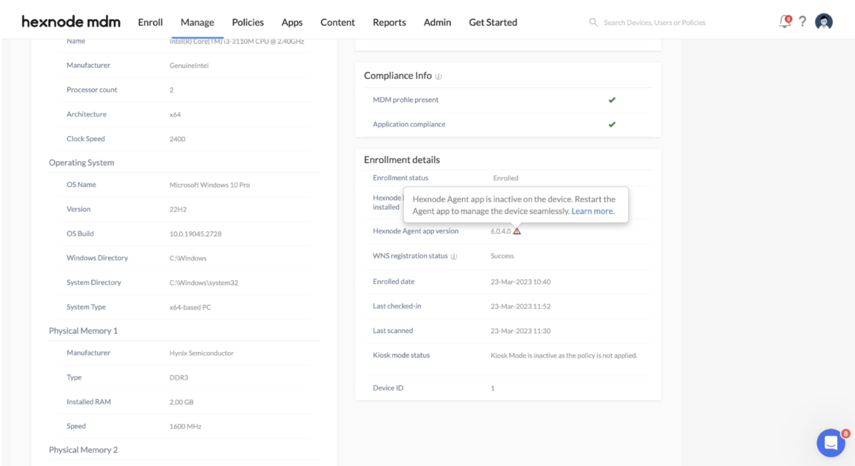Click the Physical Memory 1 heading
The image size is (855, 466).
point(83,331)
